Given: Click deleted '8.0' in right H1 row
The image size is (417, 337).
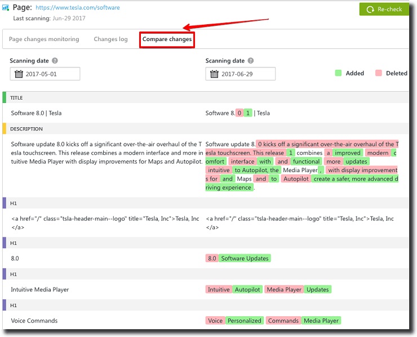Looking at the screenshot, I should 212,258.
